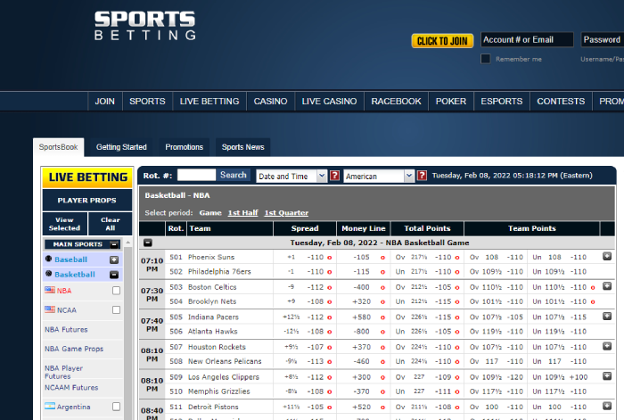This screenshot has width=624, height=420.
Task: Click the sidebar scrollbar up arrow
Action: (127, 243)
